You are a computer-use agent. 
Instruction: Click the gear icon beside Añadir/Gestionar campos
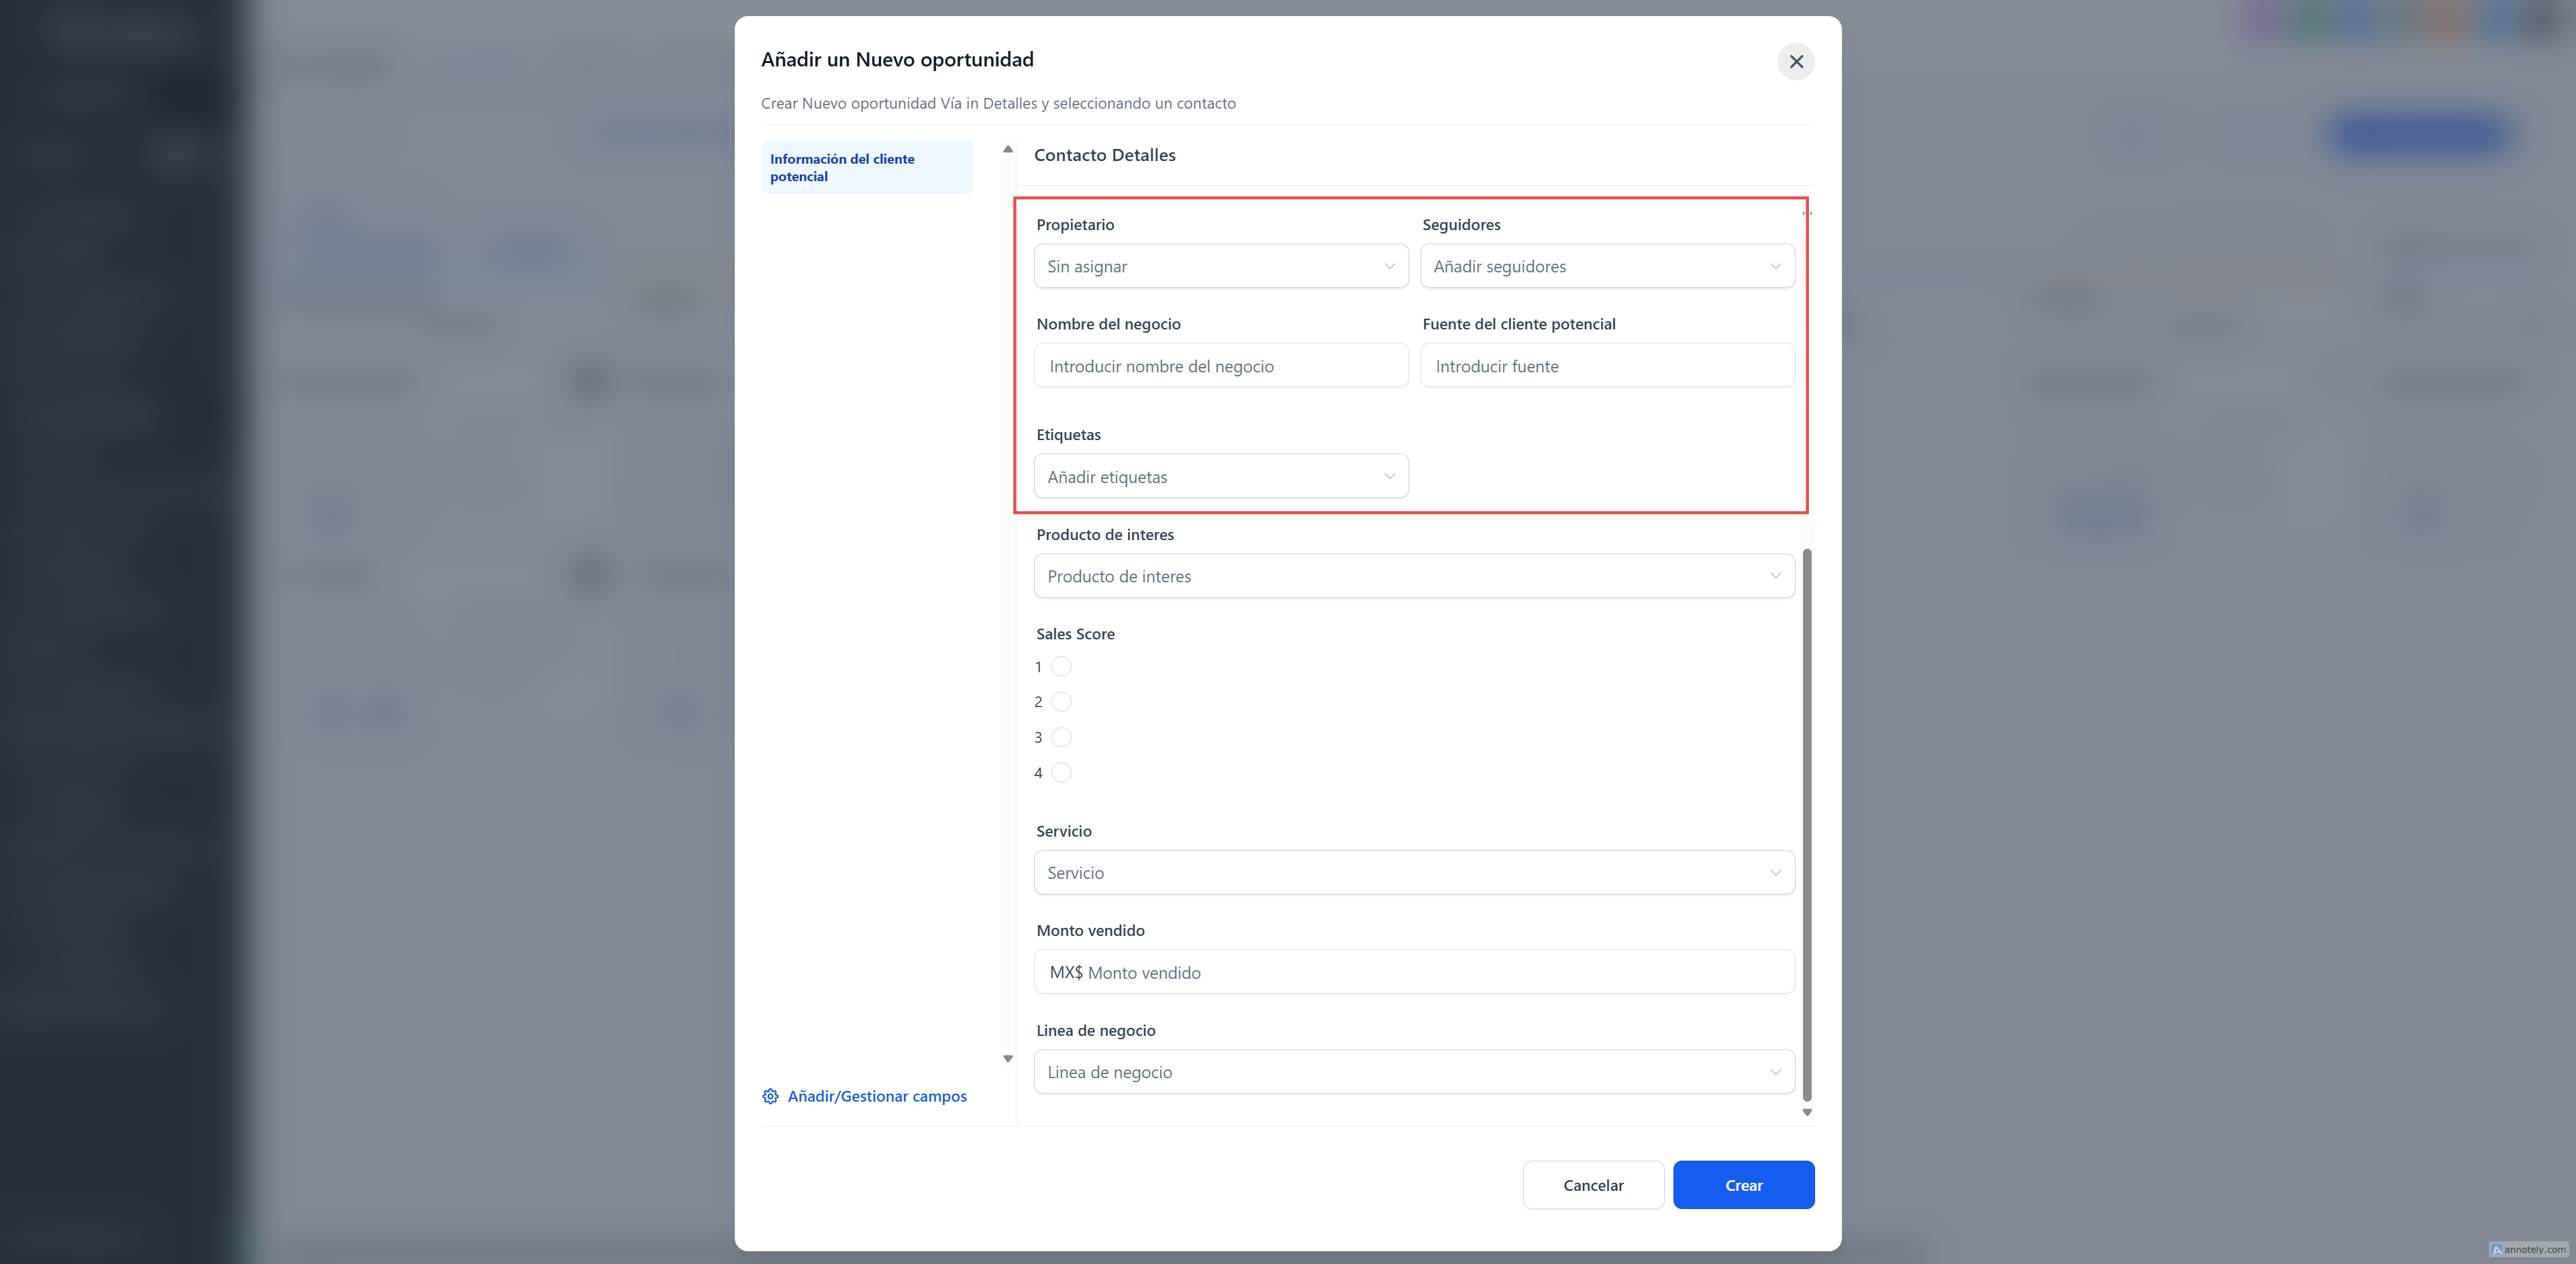click(770, 1096)
